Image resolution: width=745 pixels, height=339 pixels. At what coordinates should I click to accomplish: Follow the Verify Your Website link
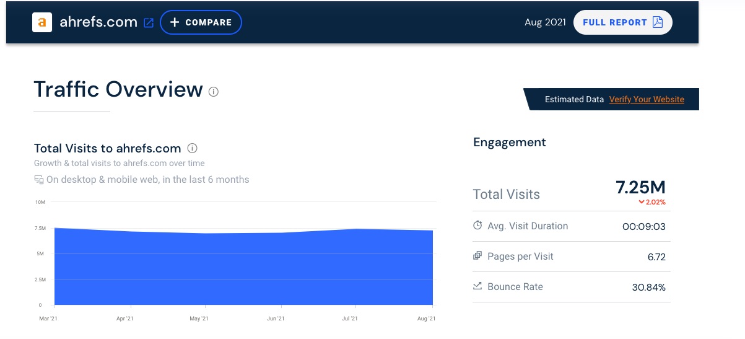[x=647, y=99]
